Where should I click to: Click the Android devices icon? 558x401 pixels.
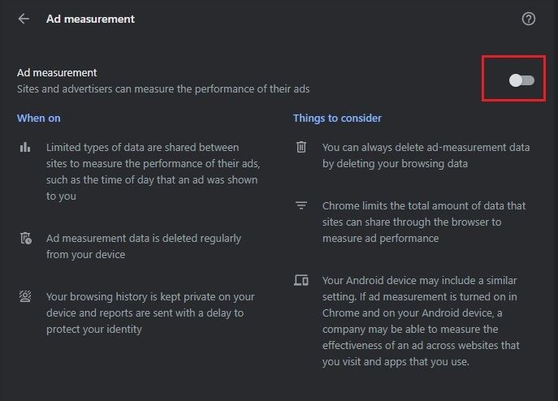tap(301, 280)
